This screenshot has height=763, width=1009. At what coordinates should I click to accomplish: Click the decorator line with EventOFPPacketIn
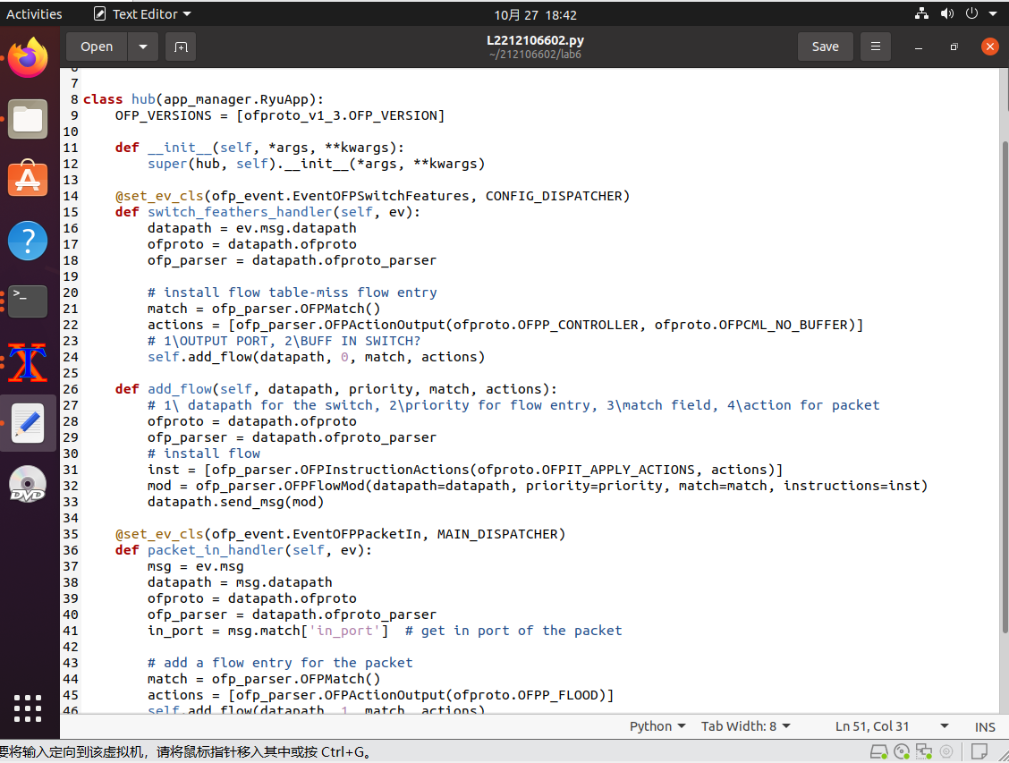341,534
